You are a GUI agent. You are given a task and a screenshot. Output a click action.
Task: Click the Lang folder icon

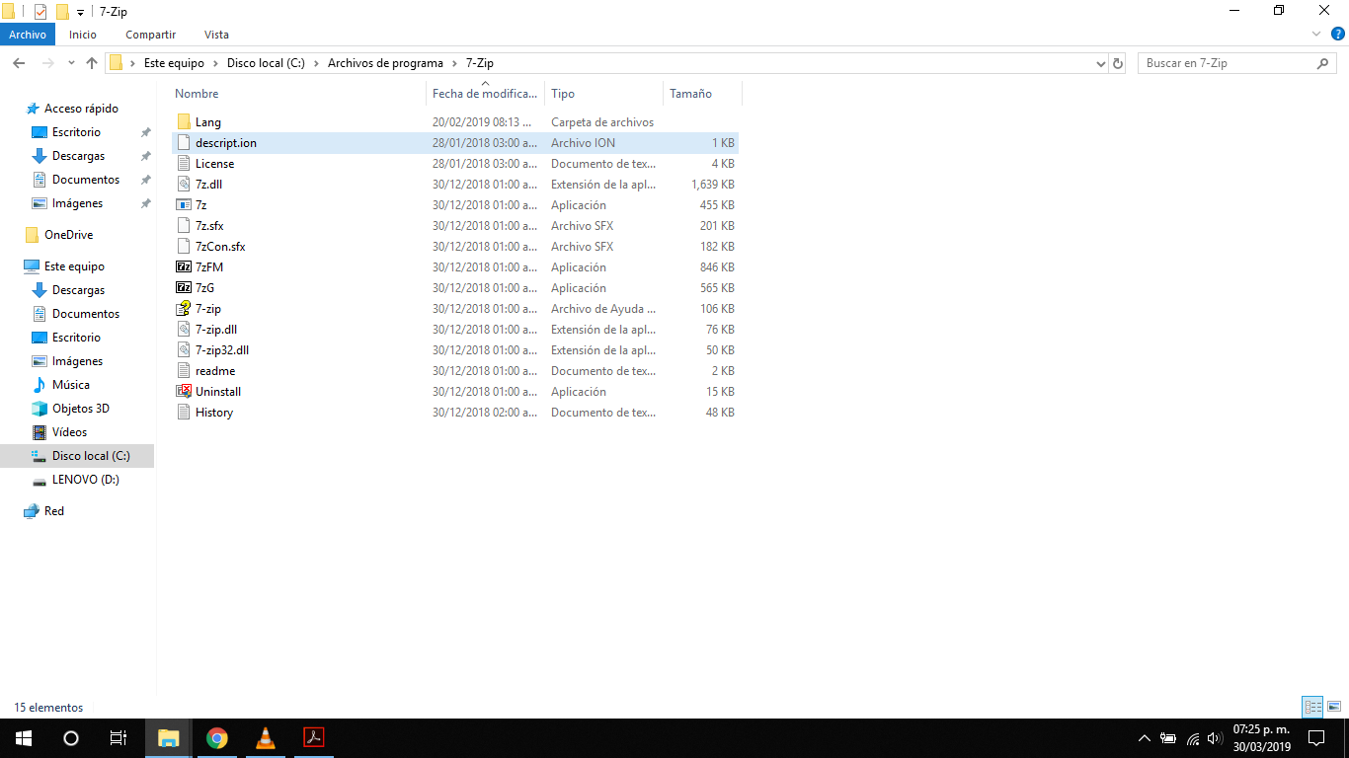pos(184,122)
